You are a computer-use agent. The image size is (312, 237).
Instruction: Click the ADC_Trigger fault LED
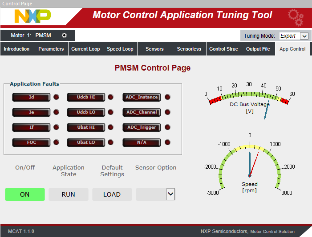coord(167,127)
